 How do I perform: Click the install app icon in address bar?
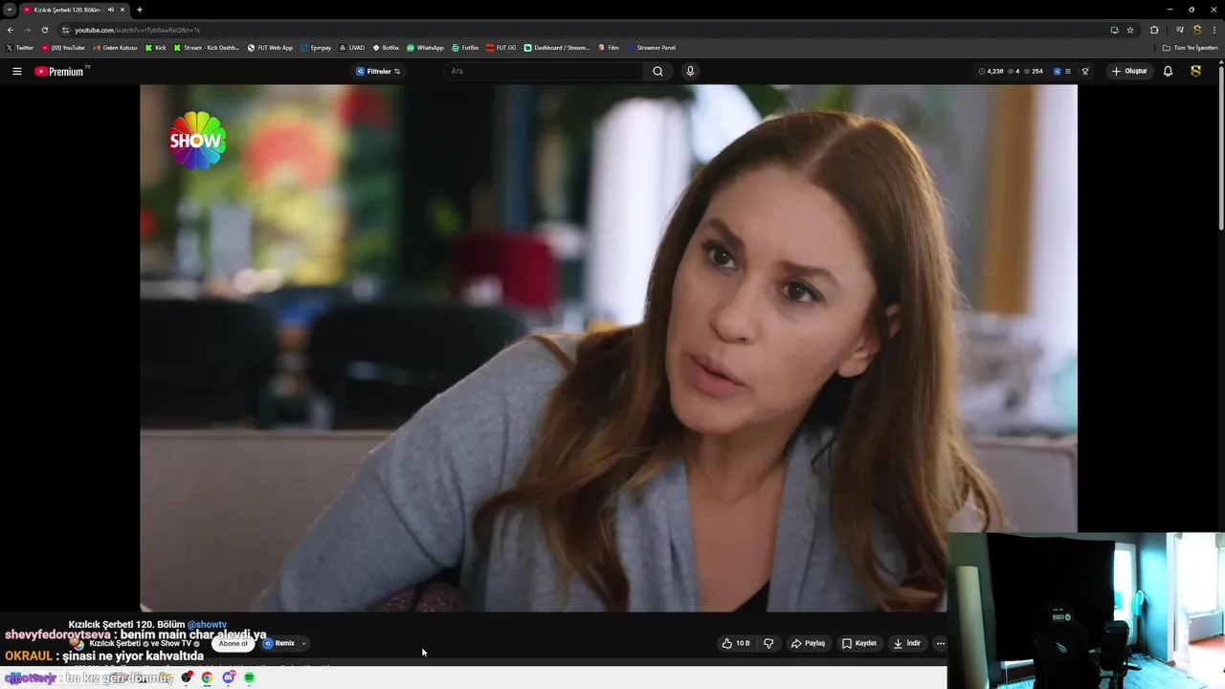(x=1114, y=30)
